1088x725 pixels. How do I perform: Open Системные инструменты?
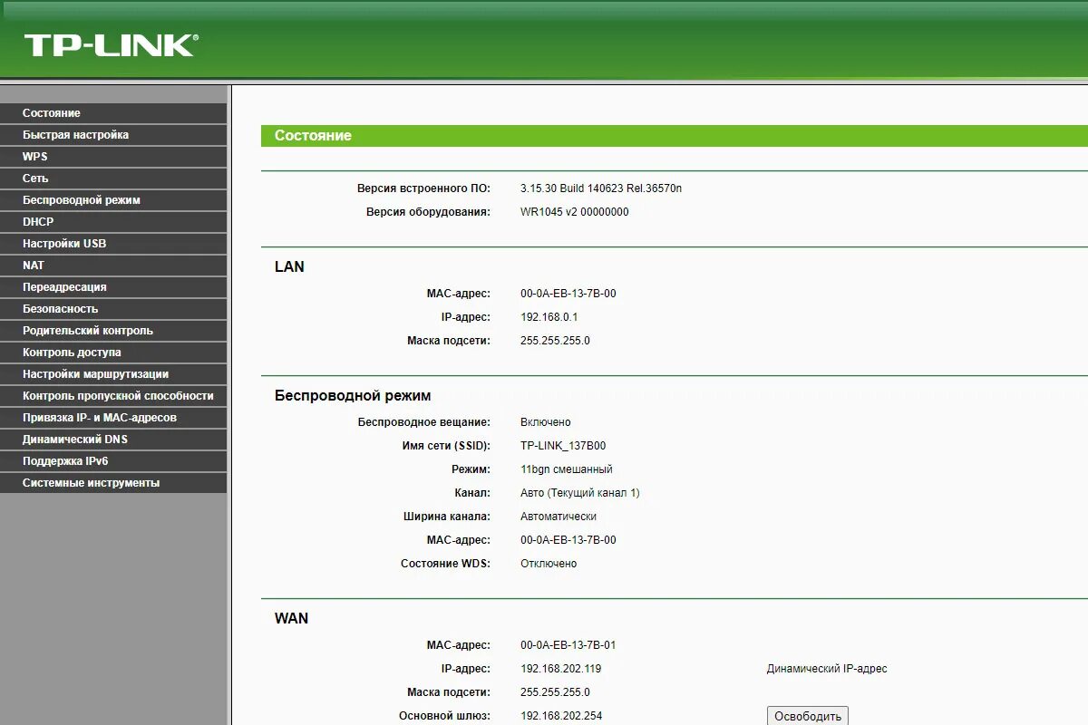point(113,483)
